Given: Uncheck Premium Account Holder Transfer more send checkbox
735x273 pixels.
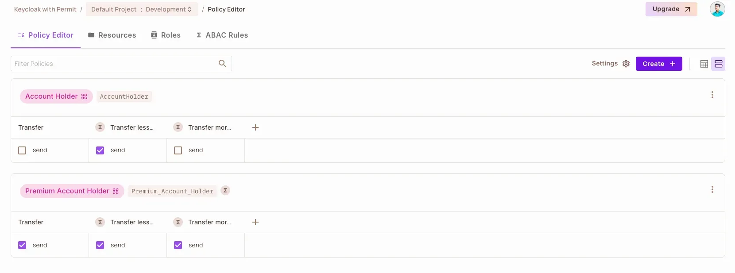Looking at the screenshot, I should click(x=178, y=245).
